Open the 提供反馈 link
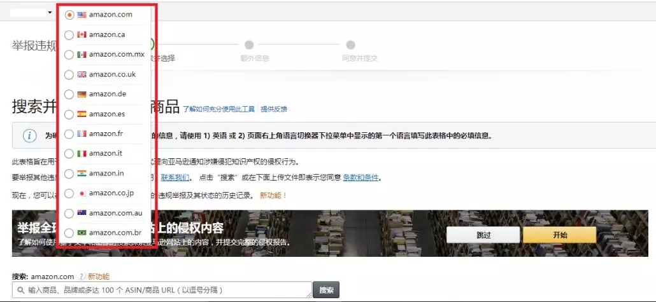This screenshot has width=656, height=302. (x=274, y=109)
